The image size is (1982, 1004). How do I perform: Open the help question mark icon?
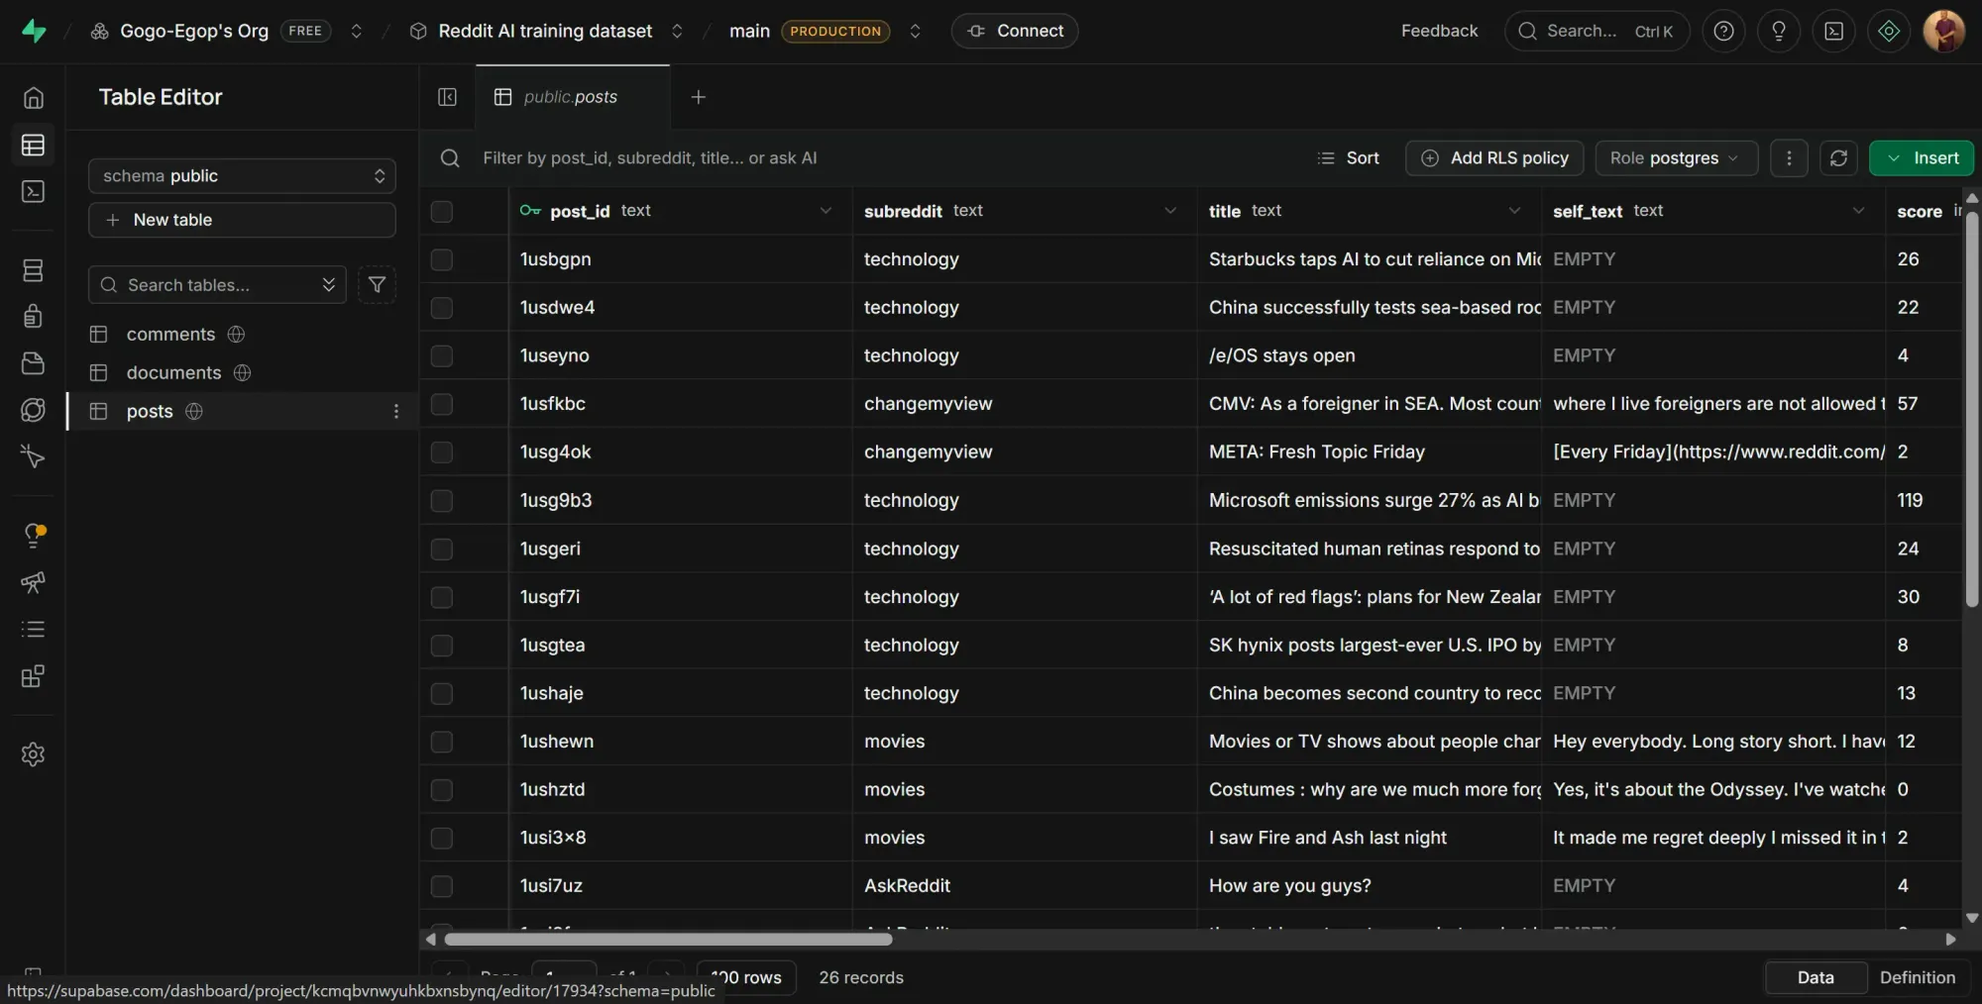[x=1724, y=31]
